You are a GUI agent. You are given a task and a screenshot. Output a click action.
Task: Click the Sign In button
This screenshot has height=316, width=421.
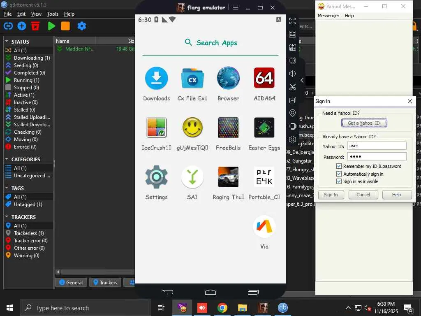click(331, 195)
